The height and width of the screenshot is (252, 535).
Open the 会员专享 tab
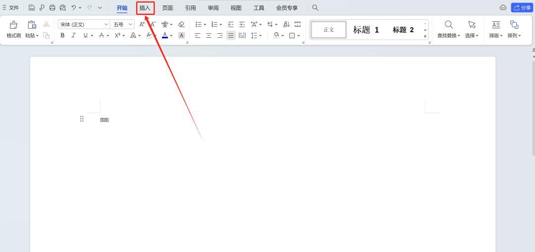pyautogui.click(x=287, y=8)
